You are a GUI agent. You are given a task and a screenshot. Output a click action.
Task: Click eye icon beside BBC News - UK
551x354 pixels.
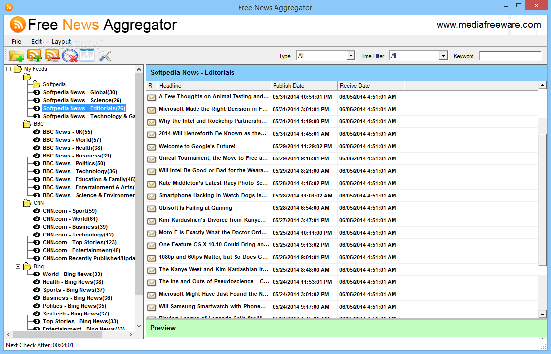[x=37, y=132]
